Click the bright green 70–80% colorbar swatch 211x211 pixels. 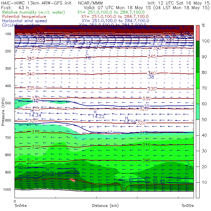point(198,80)
